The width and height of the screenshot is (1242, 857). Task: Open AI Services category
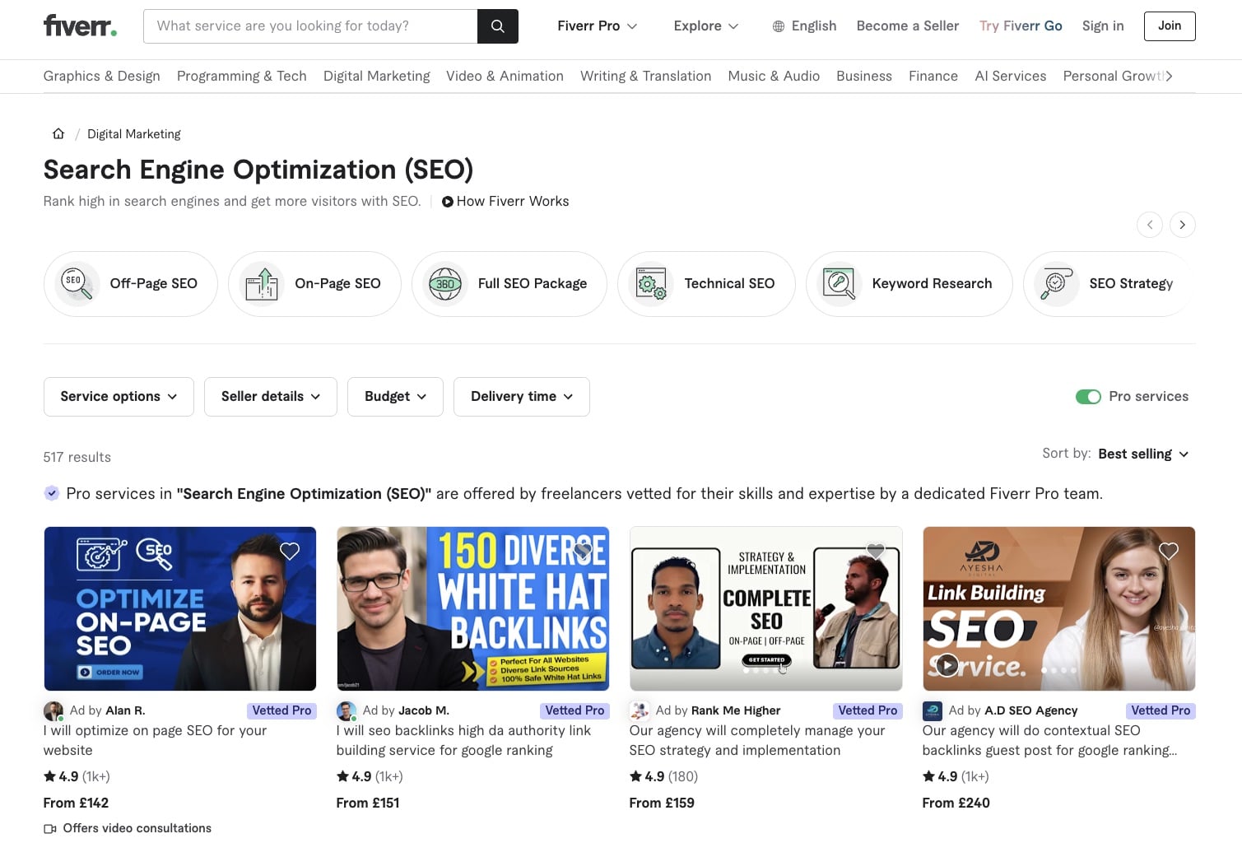click(x=1011, y=76)
